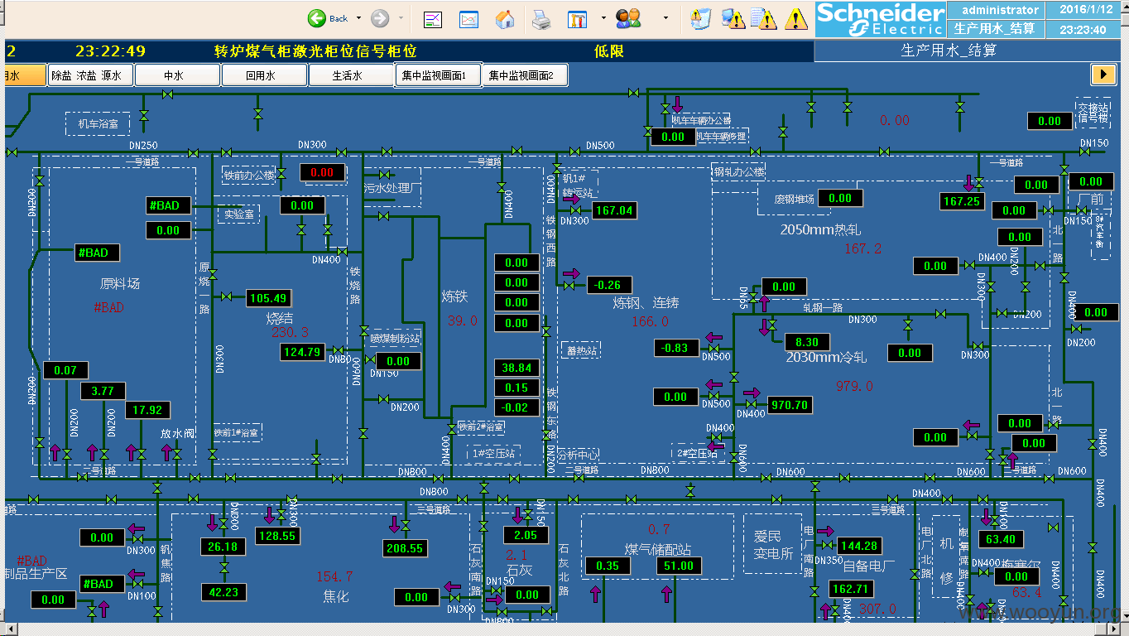Image resolution: width=1129 pixels, height=636 pixels.
Task: Go to the Home page icon
Action: coord(505,19)
